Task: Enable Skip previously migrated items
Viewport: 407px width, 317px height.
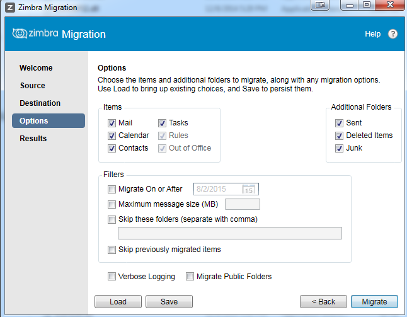Action: (x=112, y=250)
